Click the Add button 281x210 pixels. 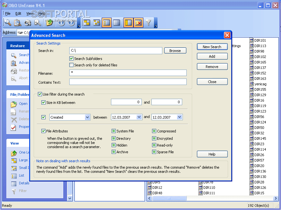(212, 56)
